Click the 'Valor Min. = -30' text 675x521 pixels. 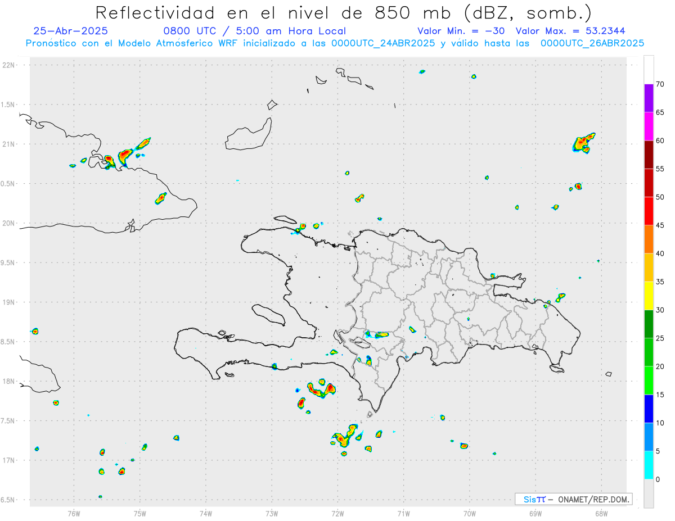coord(461,31)
